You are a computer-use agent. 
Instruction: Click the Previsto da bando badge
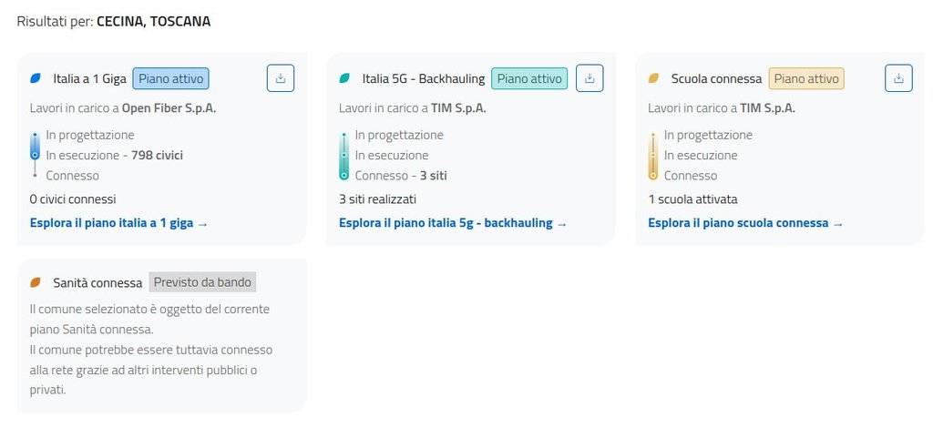click(202, 282)
